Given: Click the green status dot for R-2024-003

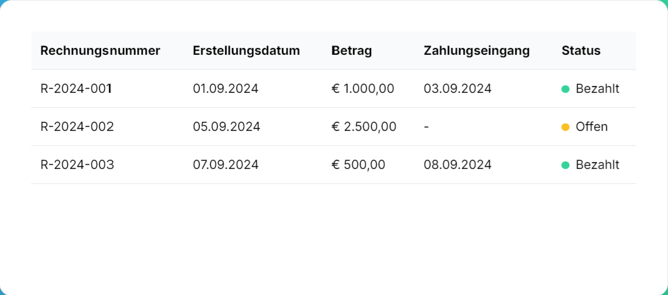Looking at the screenshot, I should (x=566, y=165).
